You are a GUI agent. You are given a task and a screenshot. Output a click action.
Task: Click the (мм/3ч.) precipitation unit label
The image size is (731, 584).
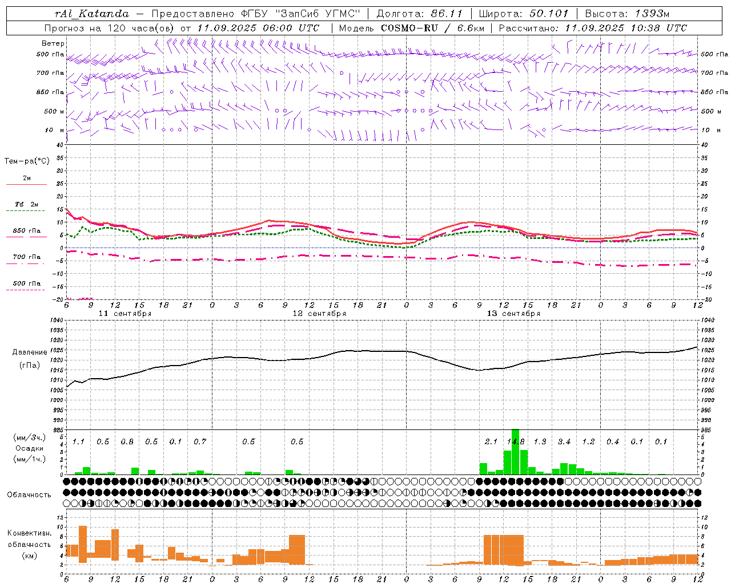[x=29, y=437]
